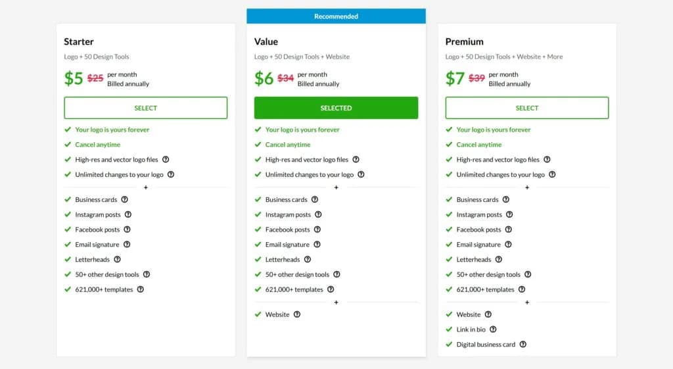Click 'Your logo is yours forever' in Starter
Viewport: 673px width, 369px height.
[x=112, y=130]
